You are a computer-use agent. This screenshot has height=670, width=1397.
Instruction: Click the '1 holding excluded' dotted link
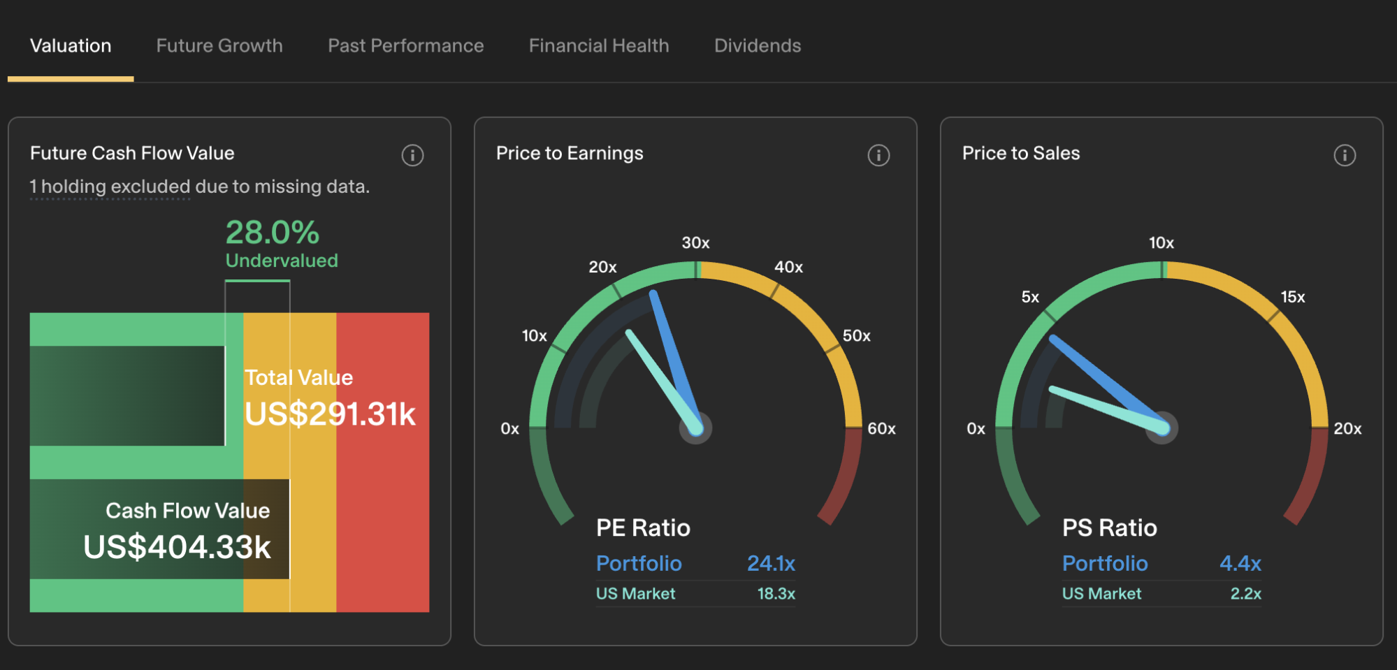click(x=110, y=187)
